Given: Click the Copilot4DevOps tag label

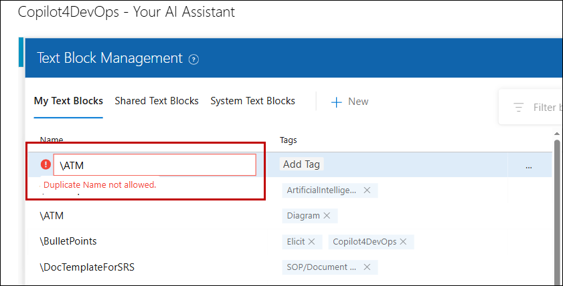Looking at the screenshot, I should 364,241.
